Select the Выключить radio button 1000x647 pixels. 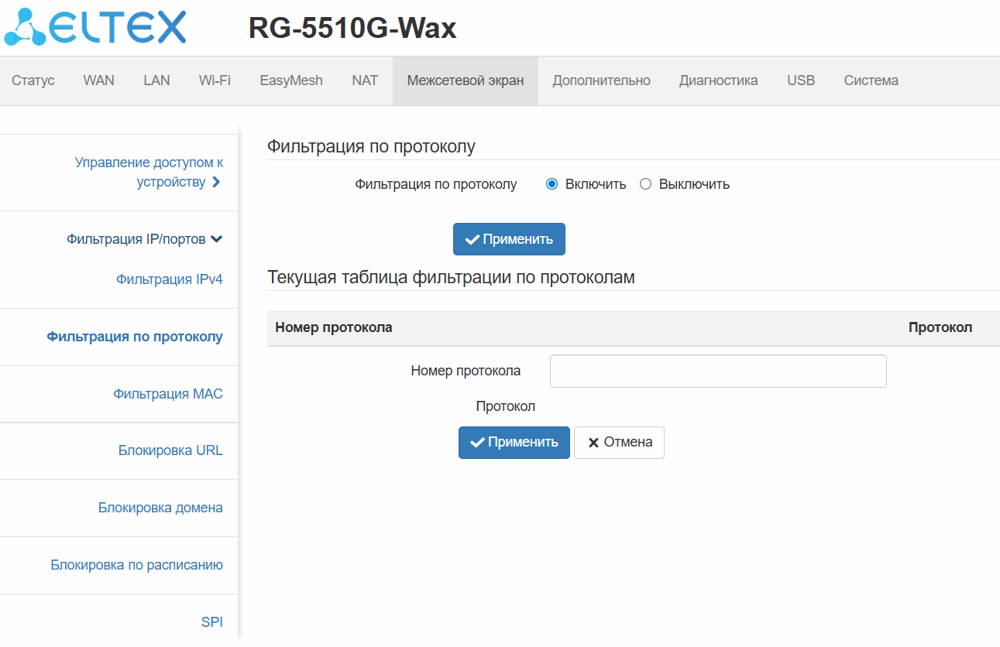tap(646, 184)
